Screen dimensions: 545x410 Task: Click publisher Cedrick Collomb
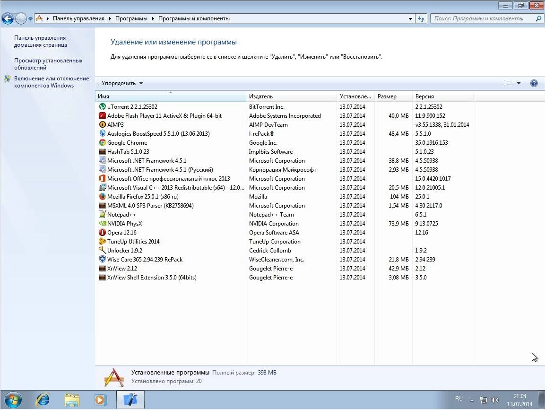tap(270, 250)
